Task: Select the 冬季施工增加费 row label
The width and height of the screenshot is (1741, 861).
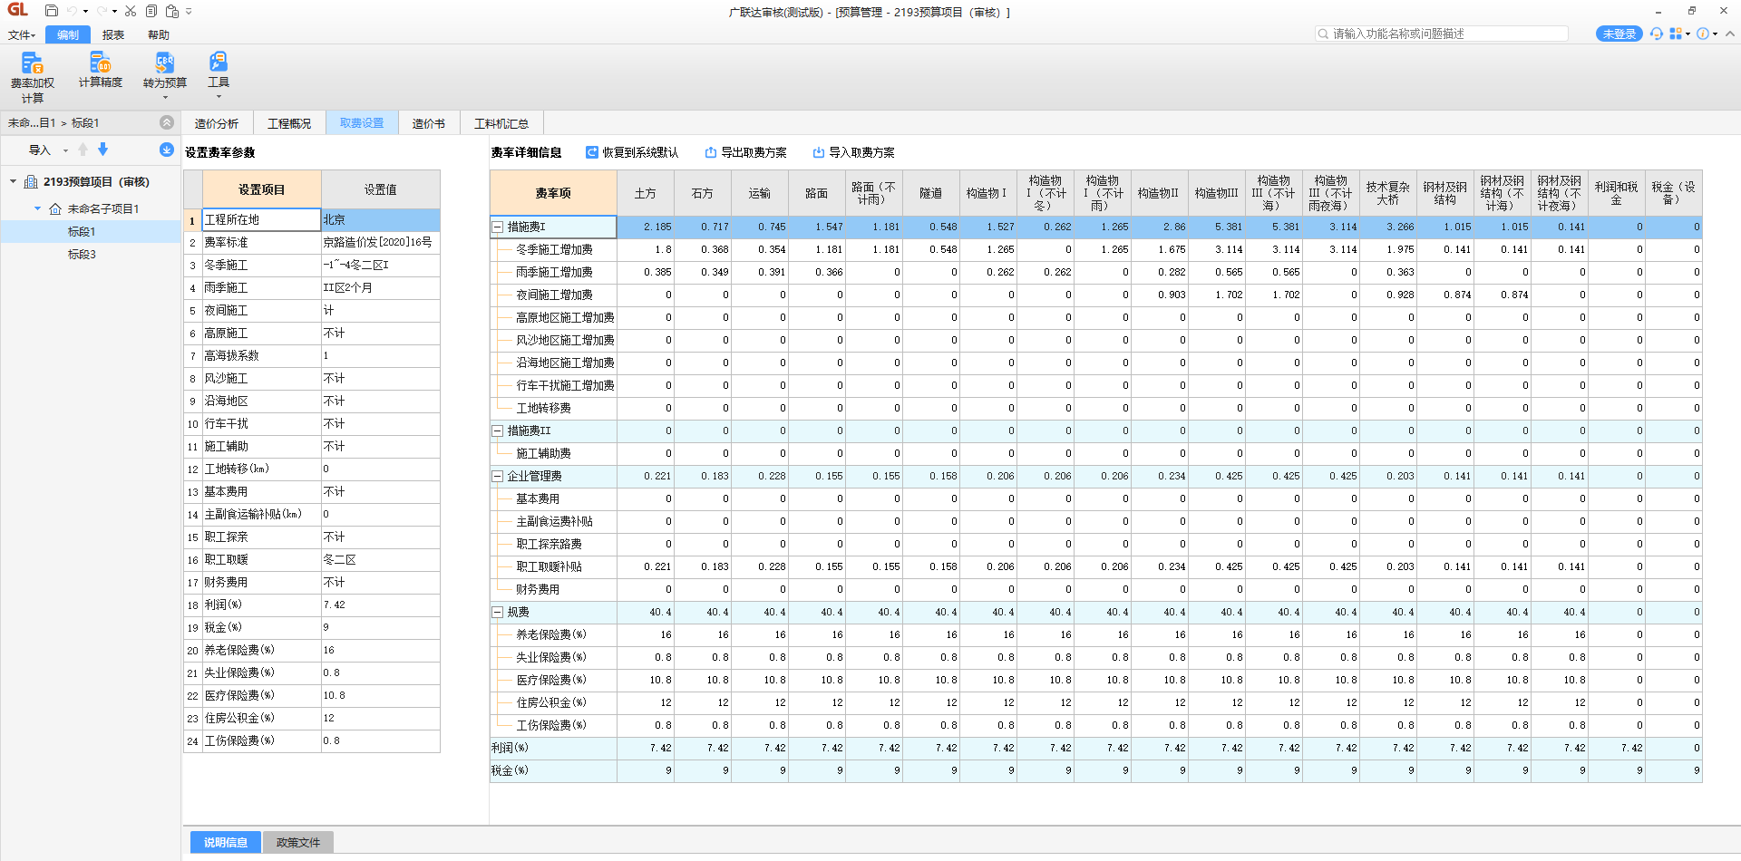Action: coord(554,250)
